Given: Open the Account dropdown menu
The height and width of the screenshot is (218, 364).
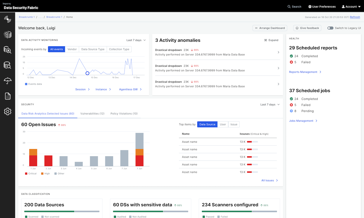Looking at the screenshot, I should [x=351, y=6].
